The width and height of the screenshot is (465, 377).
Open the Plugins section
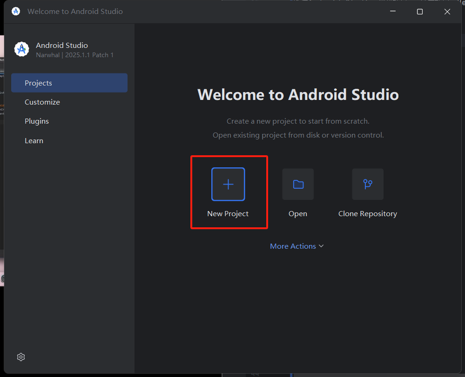pos(37,121)
